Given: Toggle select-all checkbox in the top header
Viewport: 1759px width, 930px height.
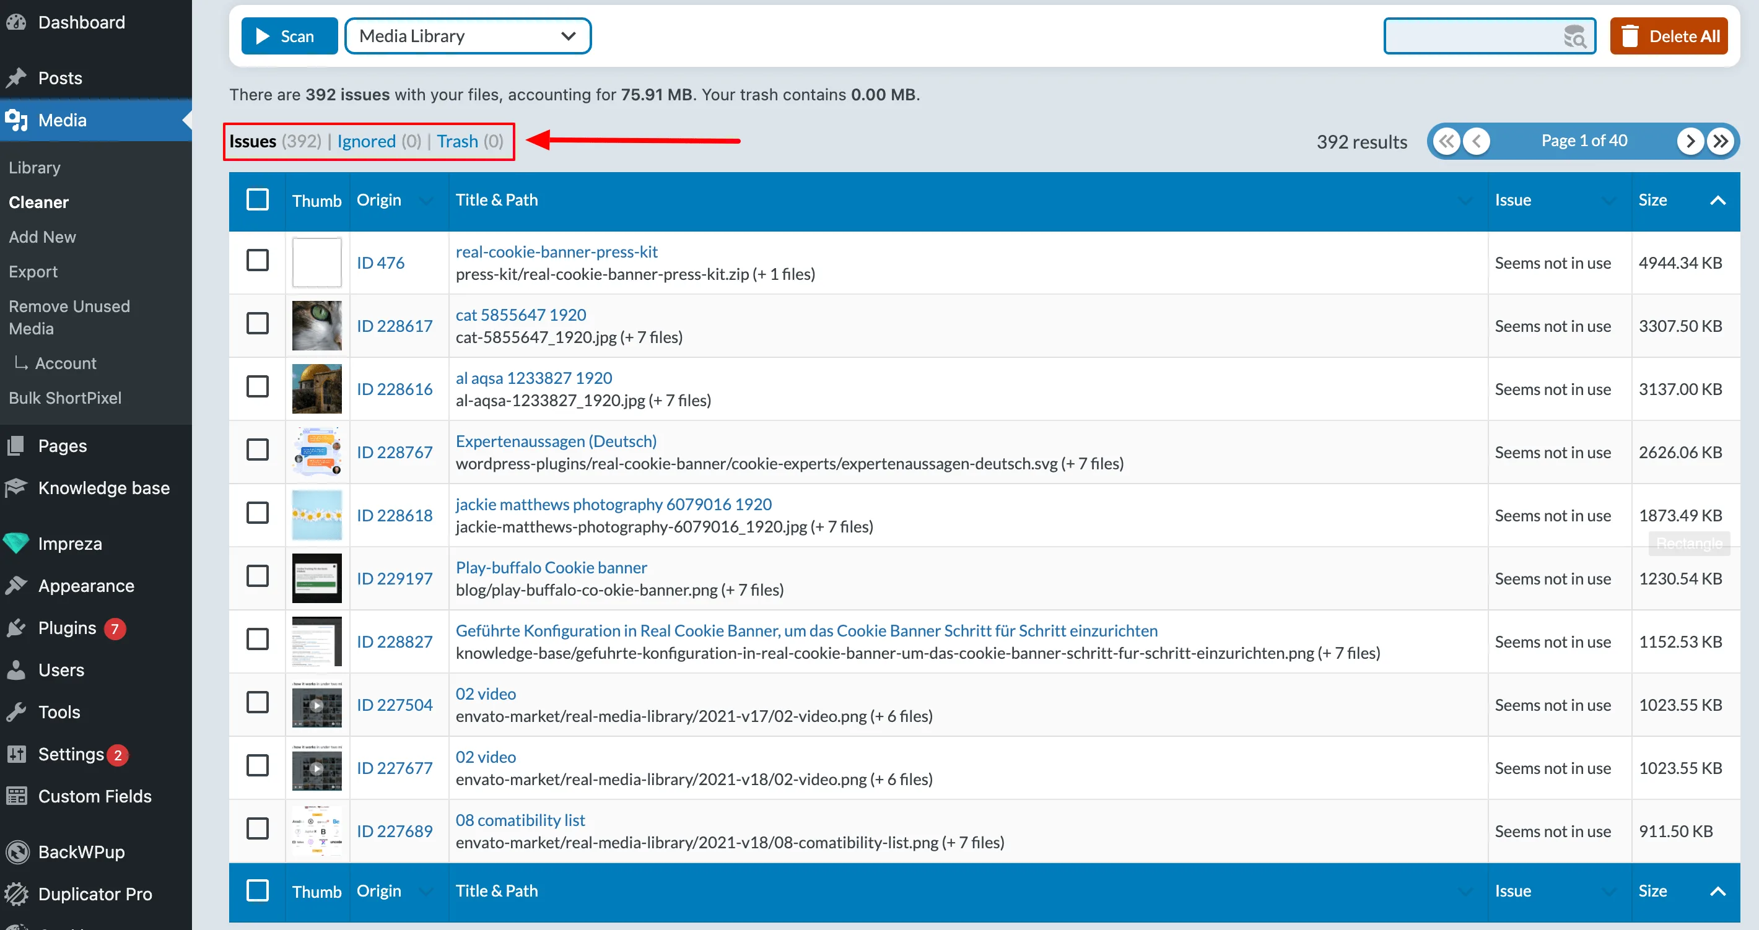Looking at the screenshot, I should coord(258,200).
